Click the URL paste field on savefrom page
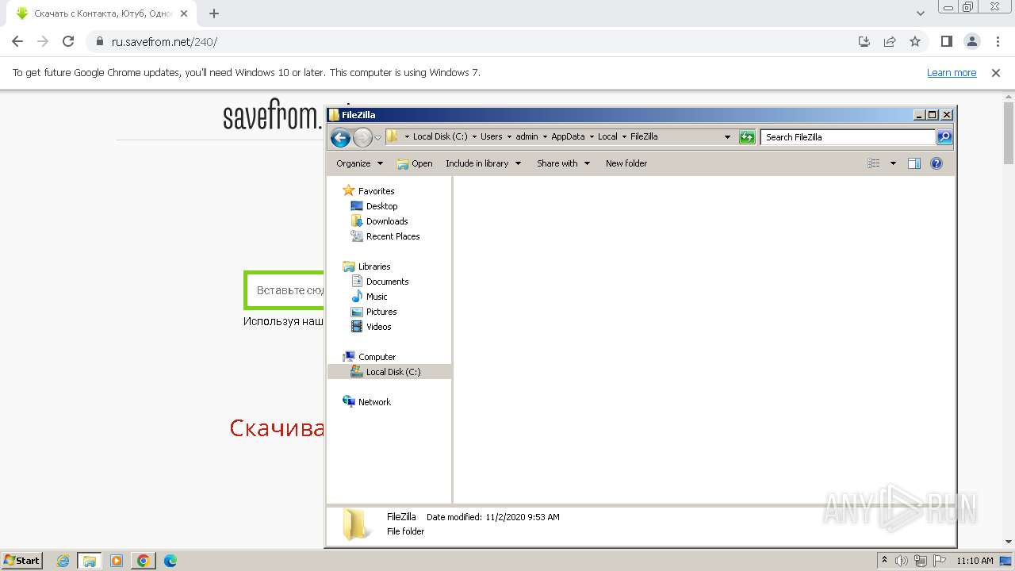The height and width of the screenshot is (571, 1015). pos(285,290)
